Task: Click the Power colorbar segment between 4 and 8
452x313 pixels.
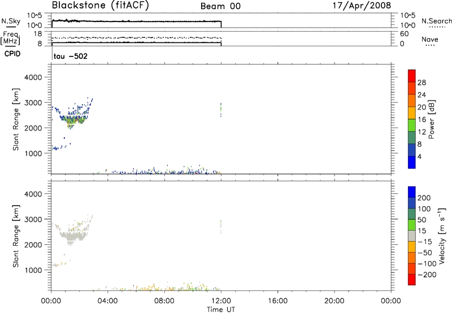Action: (412, 150)
